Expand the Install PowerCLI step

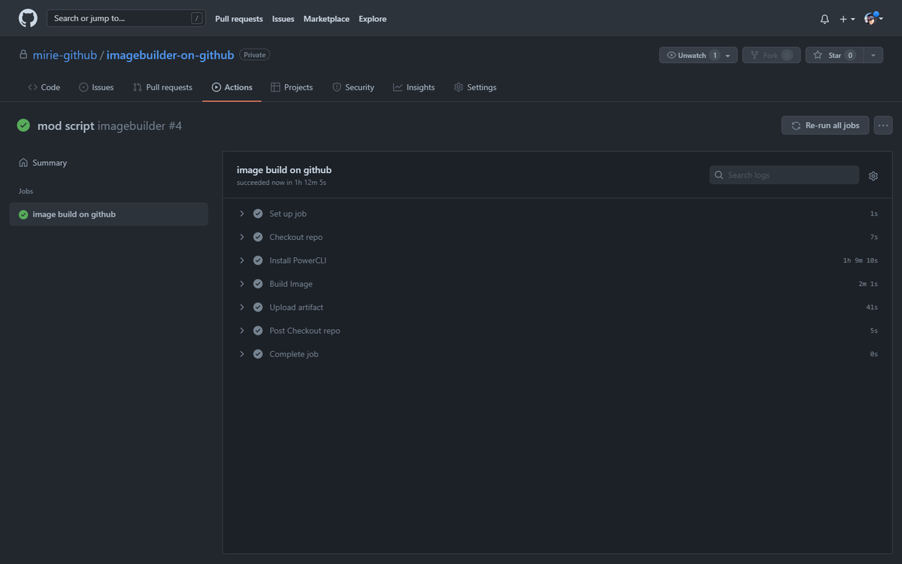[242, 260]
